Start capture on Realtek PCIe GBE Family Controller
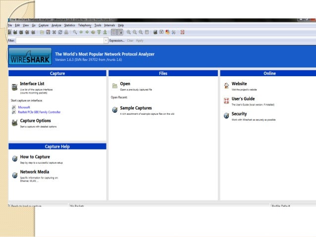This screenshot has height=237, width=316. pos(39,112)
